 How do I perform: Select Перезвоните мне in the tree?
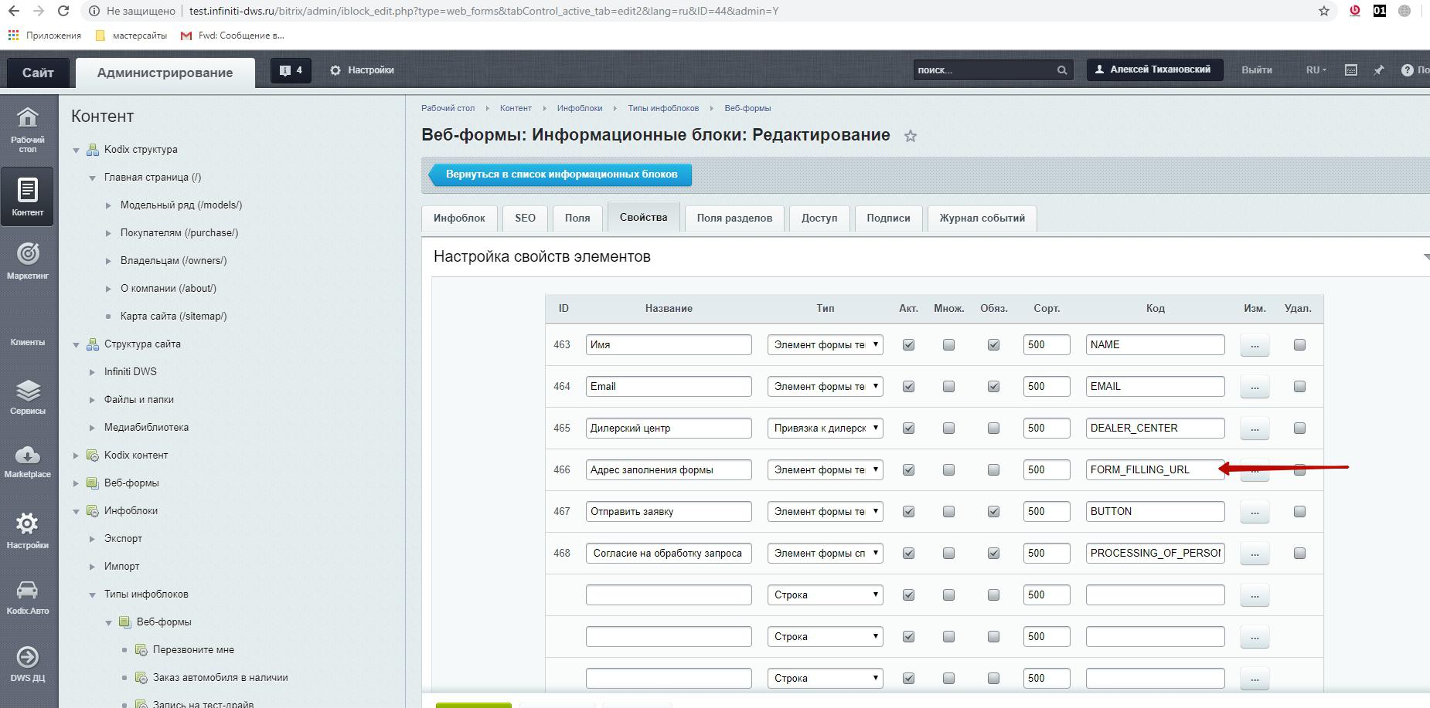(x=193, y=650)
